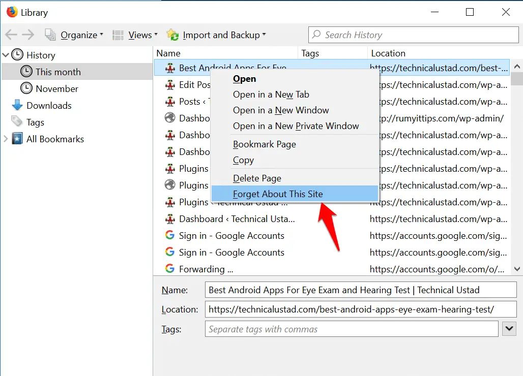The width and height of the screenshot is (523, 376).
Task: Click the globe icon of the rumyittips Dashbo row
Action: 170,118
